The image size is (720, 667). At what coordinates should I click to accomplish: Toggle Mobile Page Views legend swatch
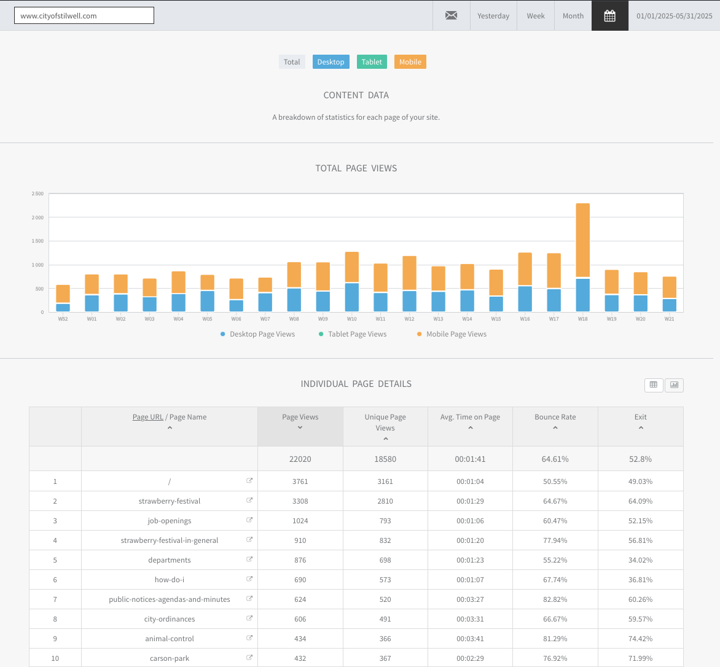point(420,334)
